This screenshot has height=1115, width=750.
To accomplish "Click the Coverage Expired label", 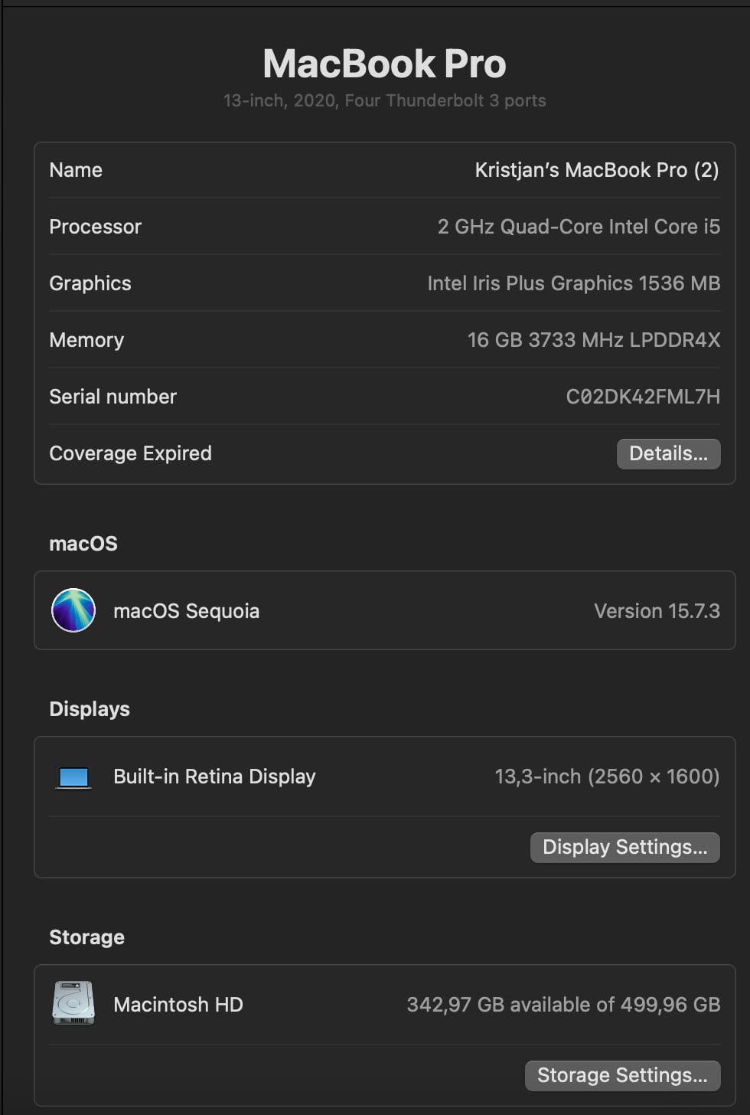I will click(x=130, y=453).
